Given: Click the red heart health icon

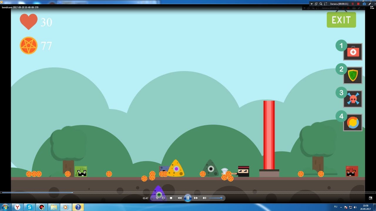Looking at the screenshot, I should click(x=28, y=22).
